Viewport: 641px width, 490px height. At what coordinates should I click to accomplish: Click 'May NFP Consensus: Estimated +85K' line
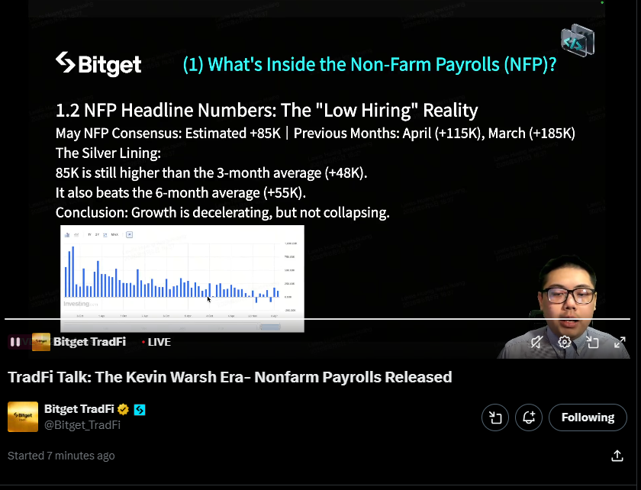315,134
